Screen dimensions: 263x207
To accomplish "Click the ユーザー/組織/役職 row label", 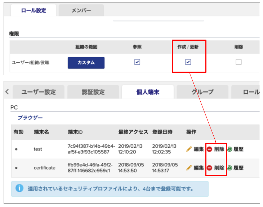I will (30, 63).
